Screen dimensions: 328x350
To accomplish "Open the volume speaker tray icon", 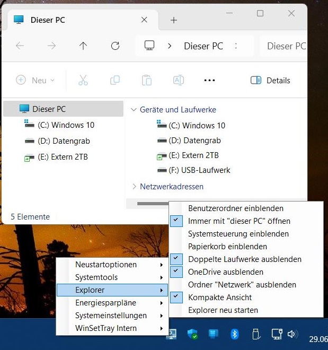I will [292, 334].
